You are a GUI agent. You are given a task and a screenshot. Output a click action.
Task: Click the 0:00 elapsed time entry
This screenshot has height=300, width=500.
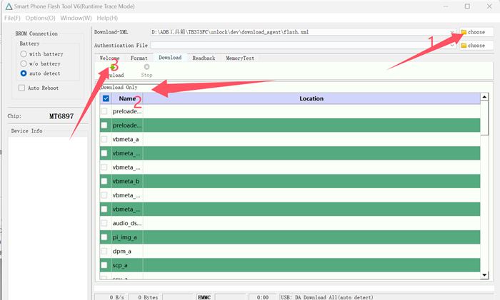[x=263, y=297]
